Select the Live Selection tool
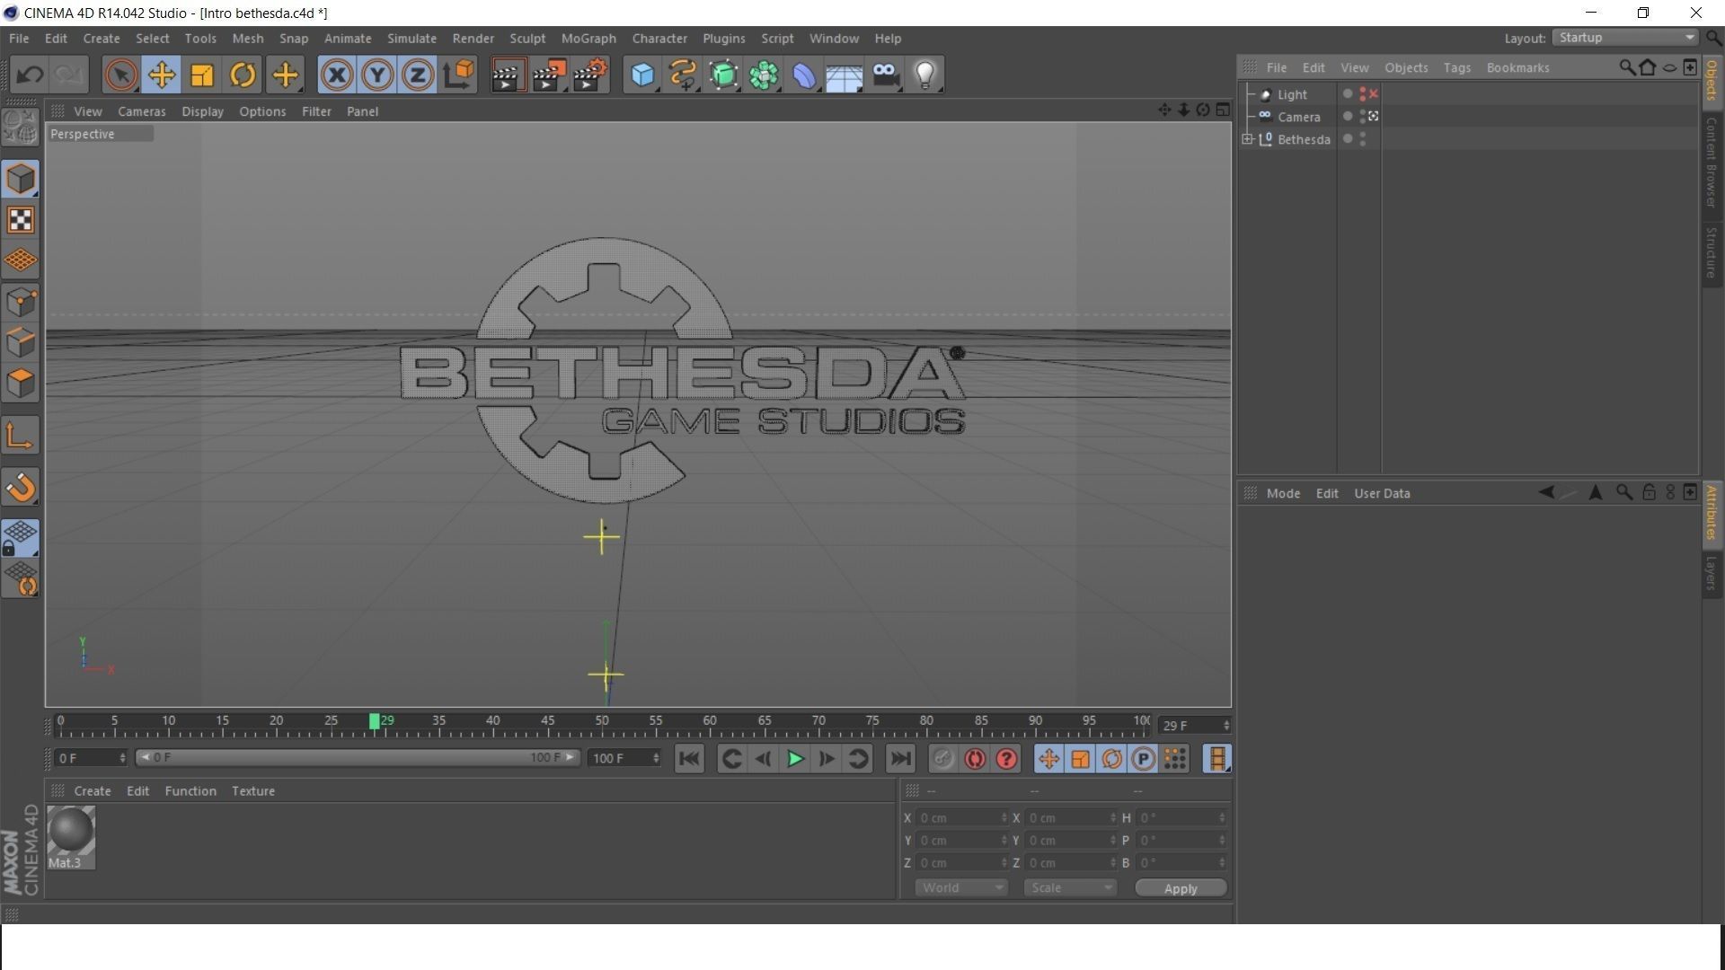The image size is (1725, 970). click(120, 75)
